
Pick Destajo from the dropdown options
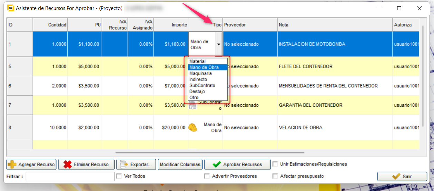pyautogui.click(x=197, y=92)
